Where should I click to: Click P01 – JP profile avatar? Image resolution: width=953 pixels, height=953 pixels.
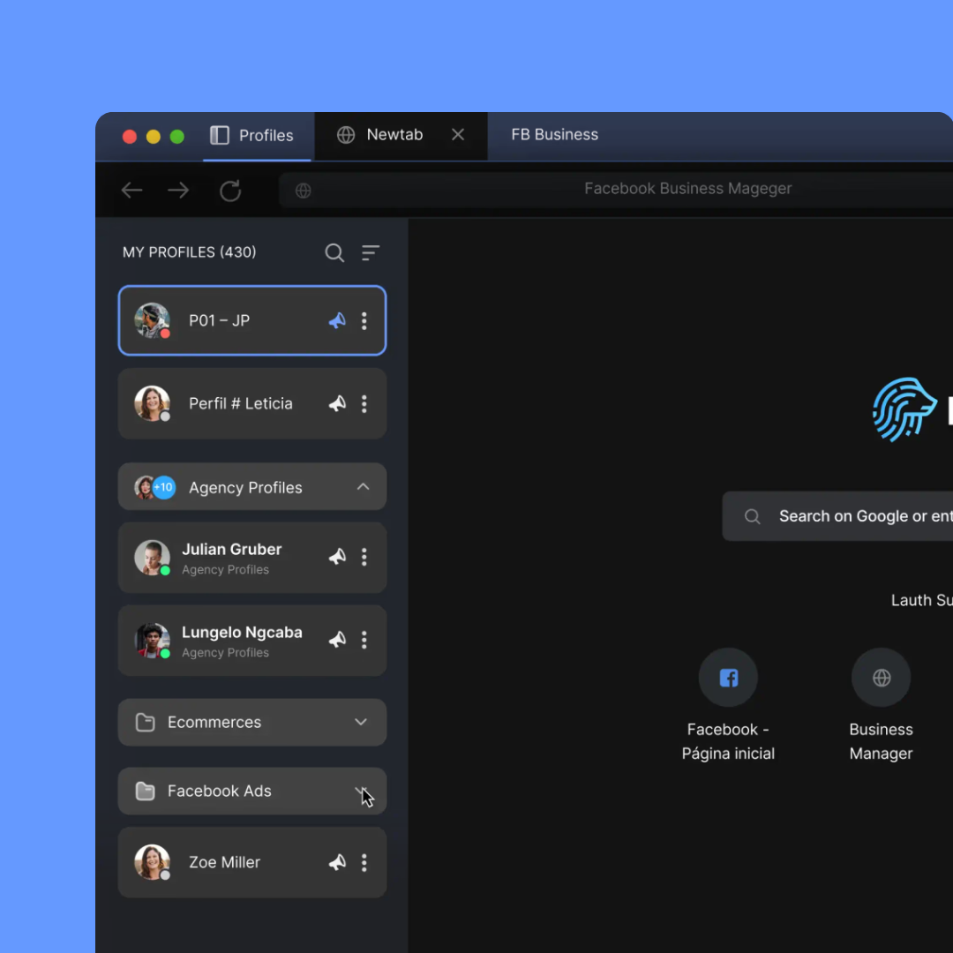152,320
